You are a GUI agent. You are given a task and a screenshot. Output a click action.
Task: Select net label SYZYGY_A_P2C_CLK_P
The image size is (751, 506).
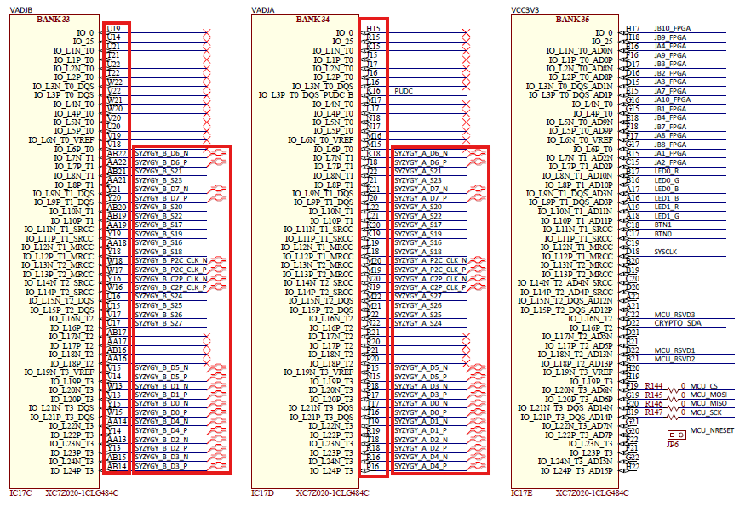pyautogui.click(x=431, y=270)
